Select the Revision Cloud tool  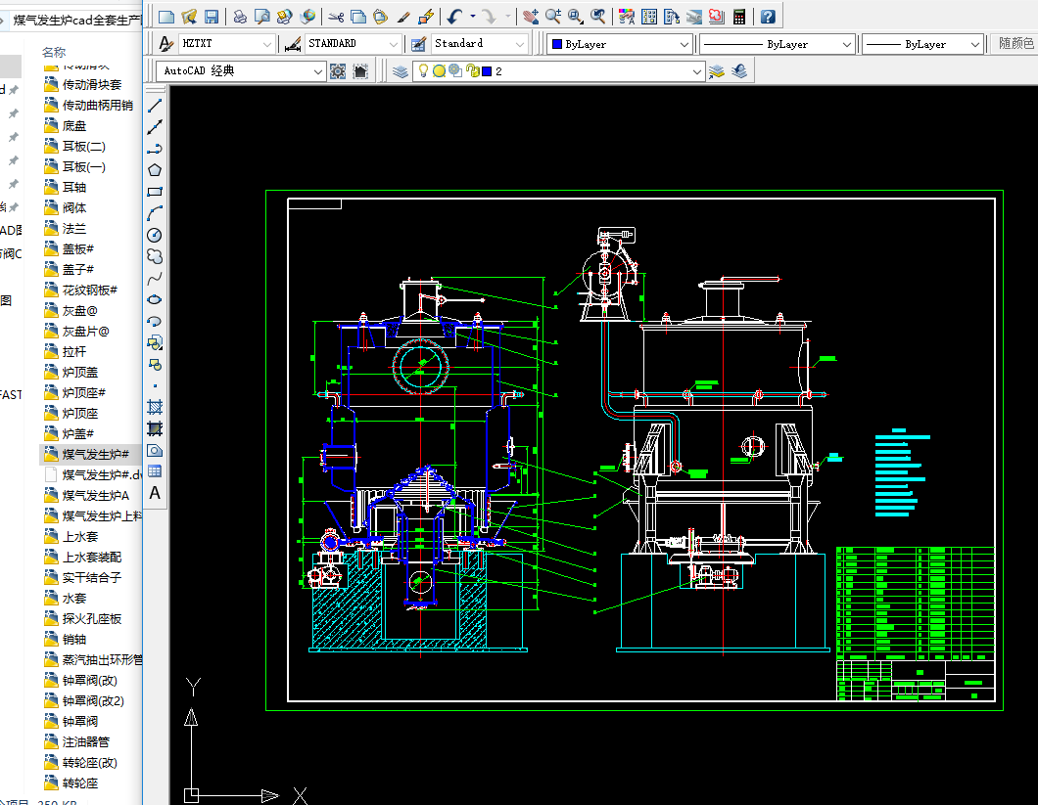[155, 256]
